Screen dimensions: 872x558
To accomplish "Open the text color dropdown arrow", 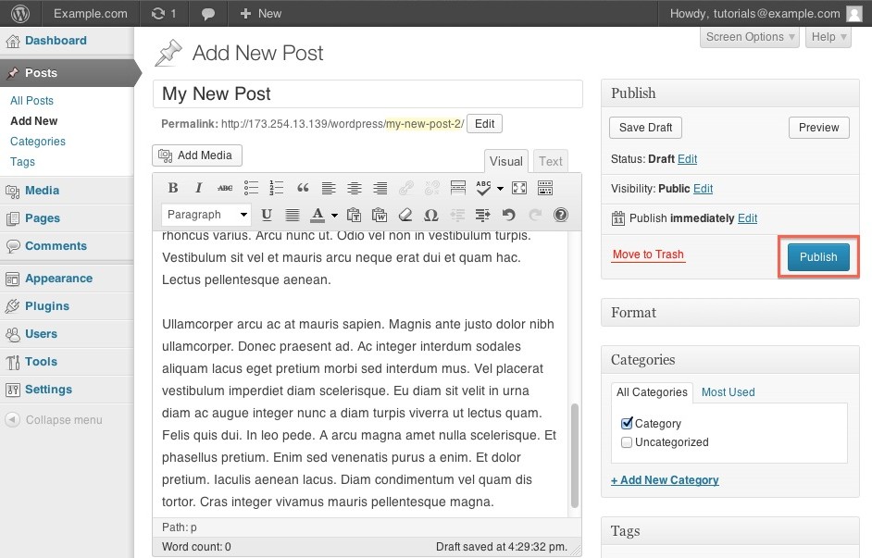I will (333, 216).
